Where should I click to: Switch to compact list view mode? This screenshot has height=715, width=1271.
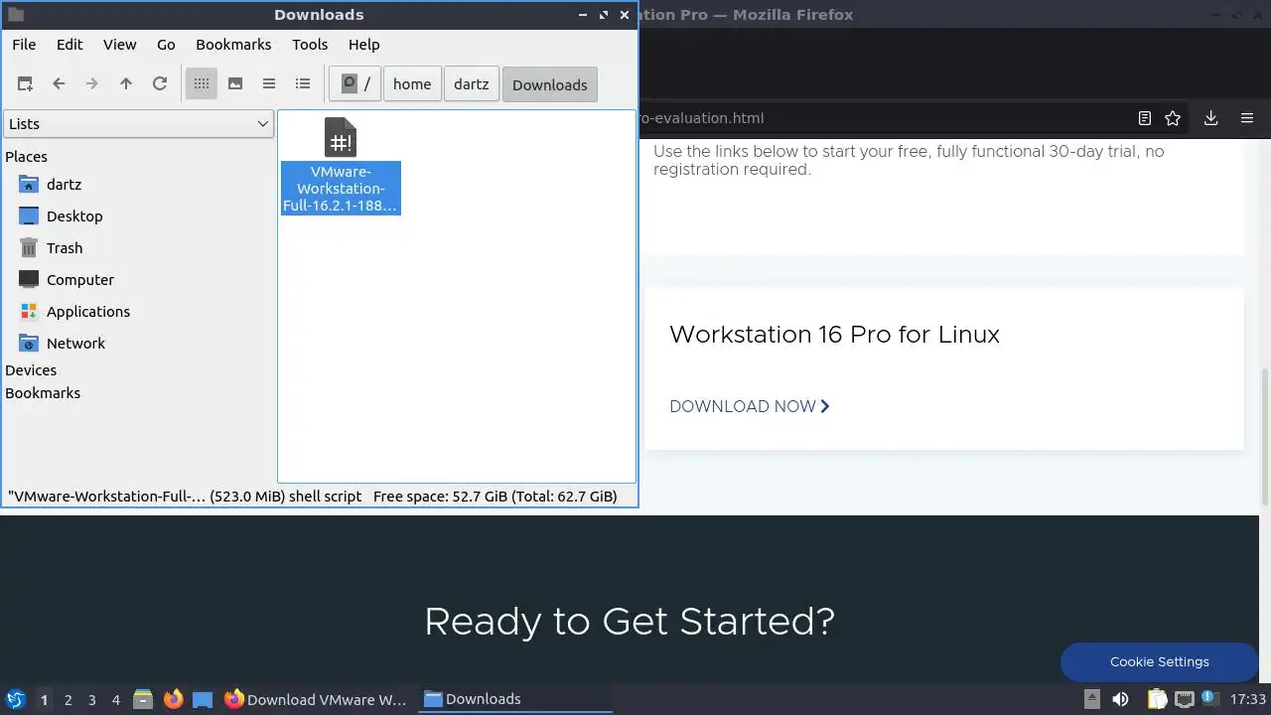click(269, 84)
